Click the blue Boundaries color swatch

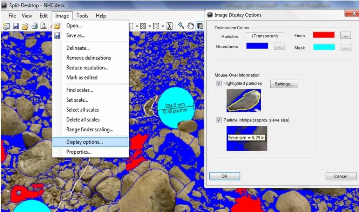tap(257, 46)
